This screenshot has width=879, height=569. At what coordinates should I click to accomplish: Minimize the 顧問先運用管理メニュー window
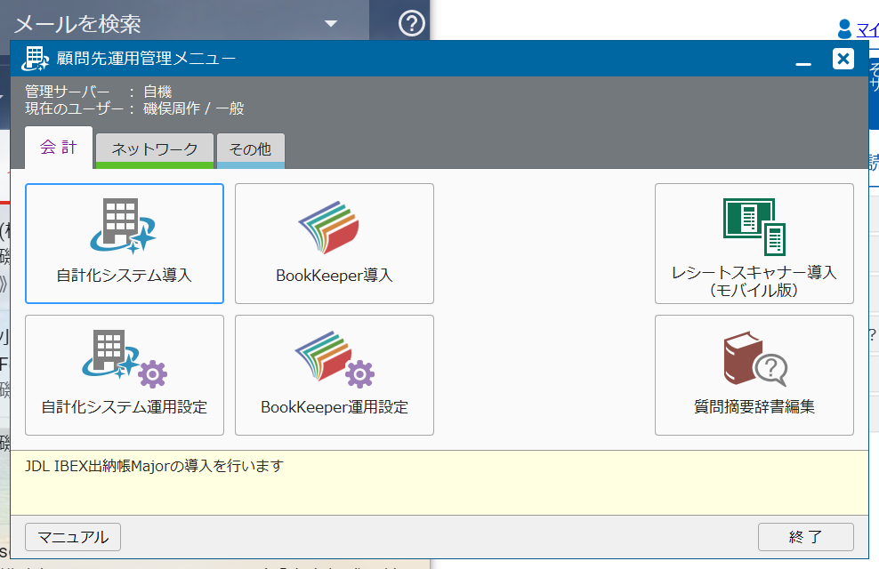pyautogui.click(x=802, y=60)
